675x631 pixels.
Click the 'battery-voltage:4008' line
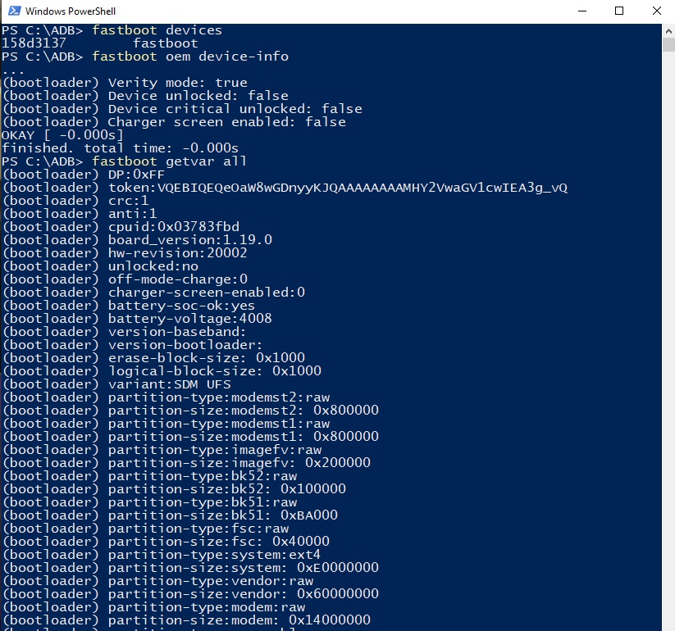coord(137,319)
